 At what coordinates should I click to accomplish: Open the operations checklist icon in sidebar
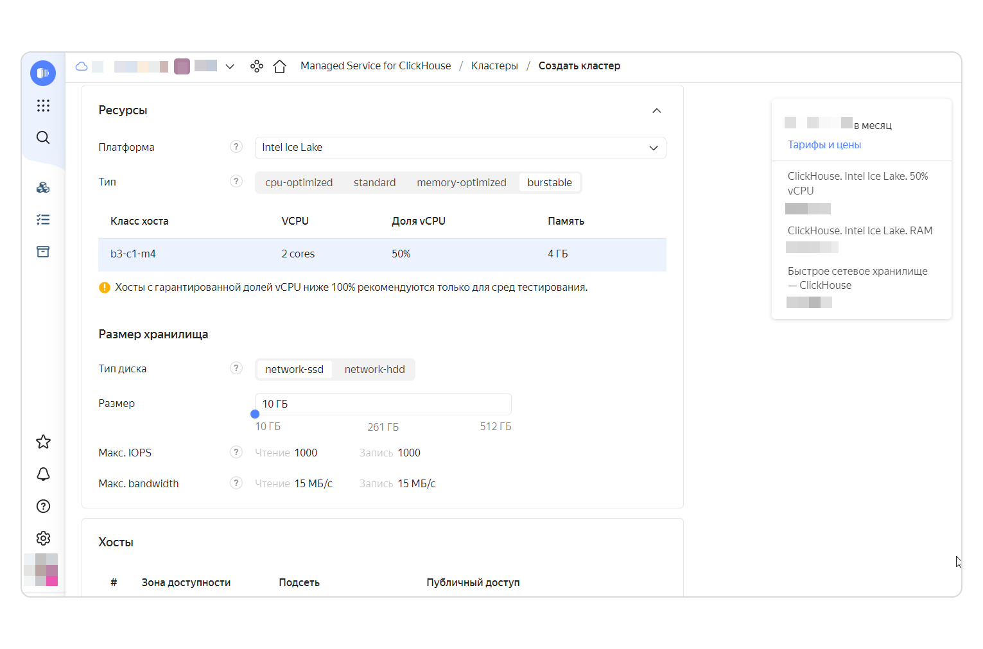tap(43, 220)
